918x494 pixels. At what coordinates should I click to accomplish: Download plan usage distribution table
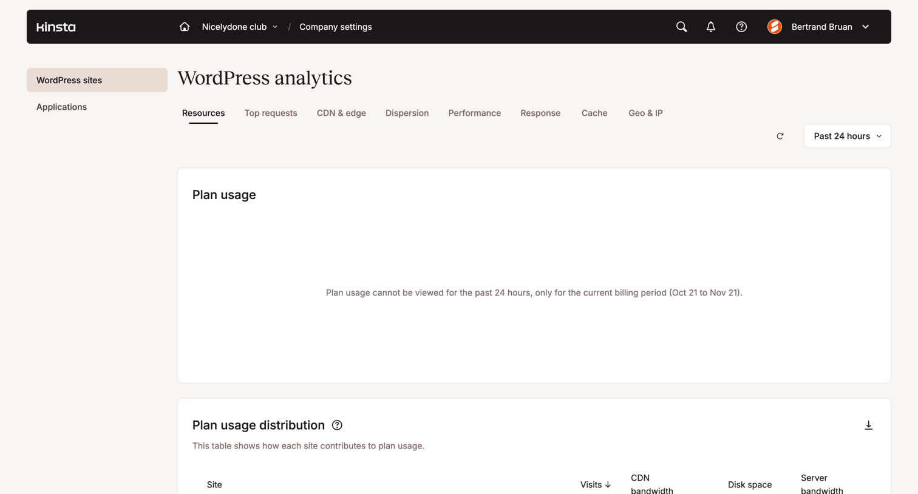coord(868,425)
